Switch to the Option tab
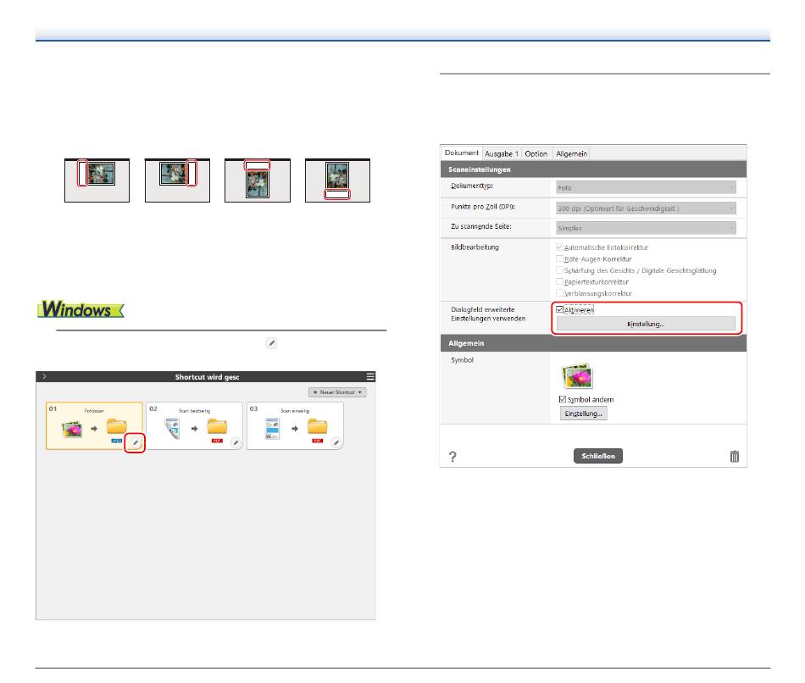 coord(536,153)
